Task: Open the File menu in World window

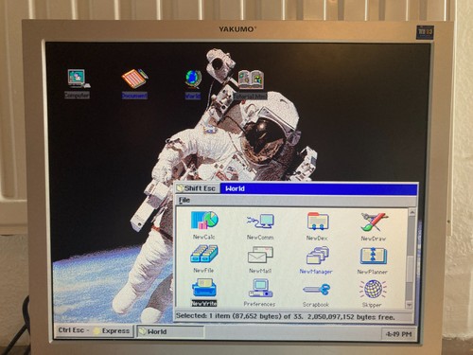Action: (x=184, y=200)
